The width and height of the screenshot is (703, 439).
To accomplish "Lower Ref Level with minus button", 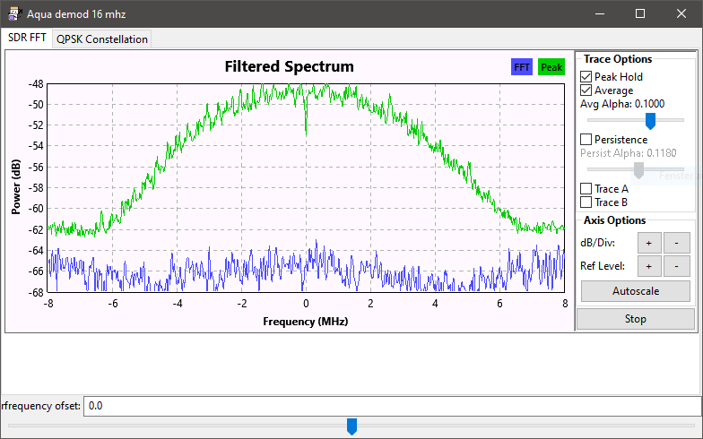I will (x=676, y=266).
